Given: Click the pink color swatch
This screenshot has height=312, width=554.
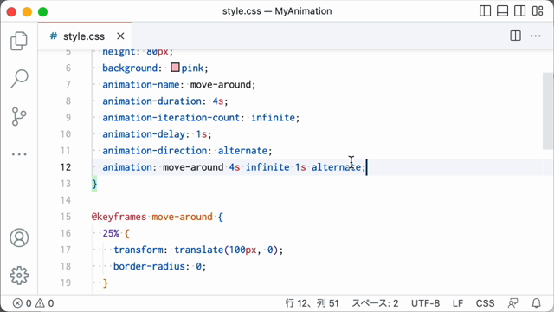Looking at the screenshot, I should tap(175, 68).
